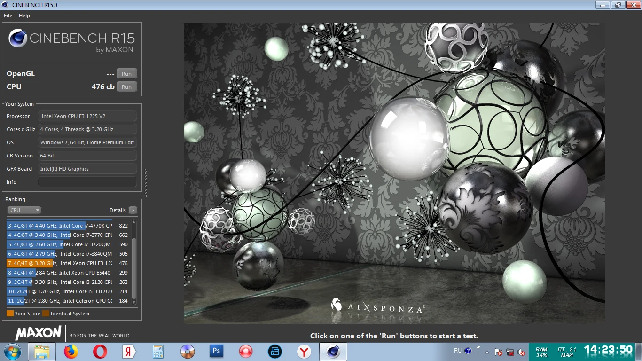Select the Intel Core i7-3770 ranking row
The width and height of the screenshot is (642, 361).
pyautogui.click(x=68, y=235)
